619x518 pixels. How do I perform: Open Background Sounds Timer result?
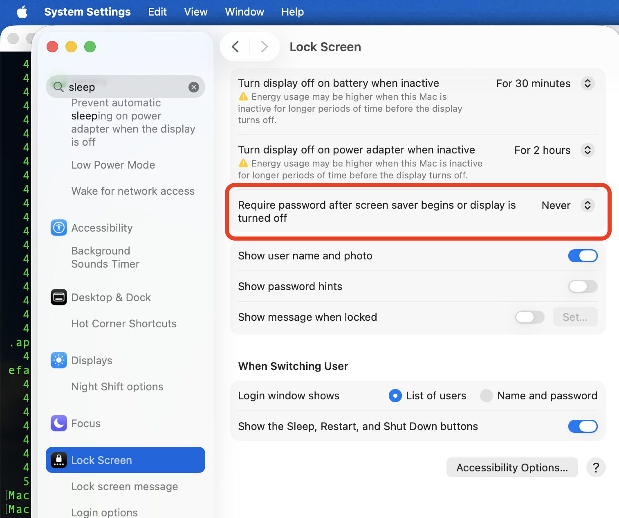click(105, 257)
